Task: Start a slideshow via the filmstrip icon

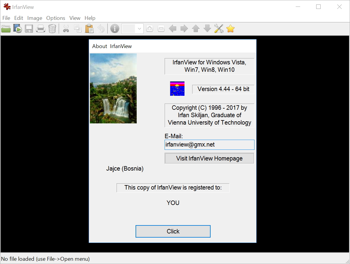Action: coord(17,28)
